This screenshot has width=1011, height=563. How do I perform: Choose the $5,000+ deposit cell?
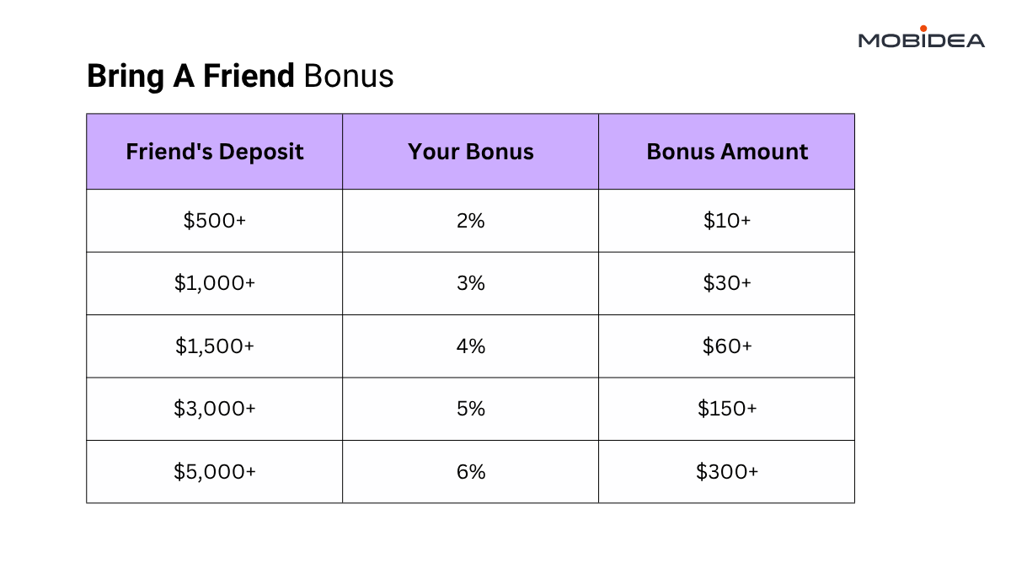(215, 472)
